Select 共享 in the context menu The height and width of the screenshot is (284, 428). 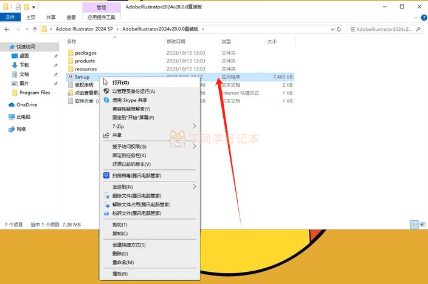150,135
